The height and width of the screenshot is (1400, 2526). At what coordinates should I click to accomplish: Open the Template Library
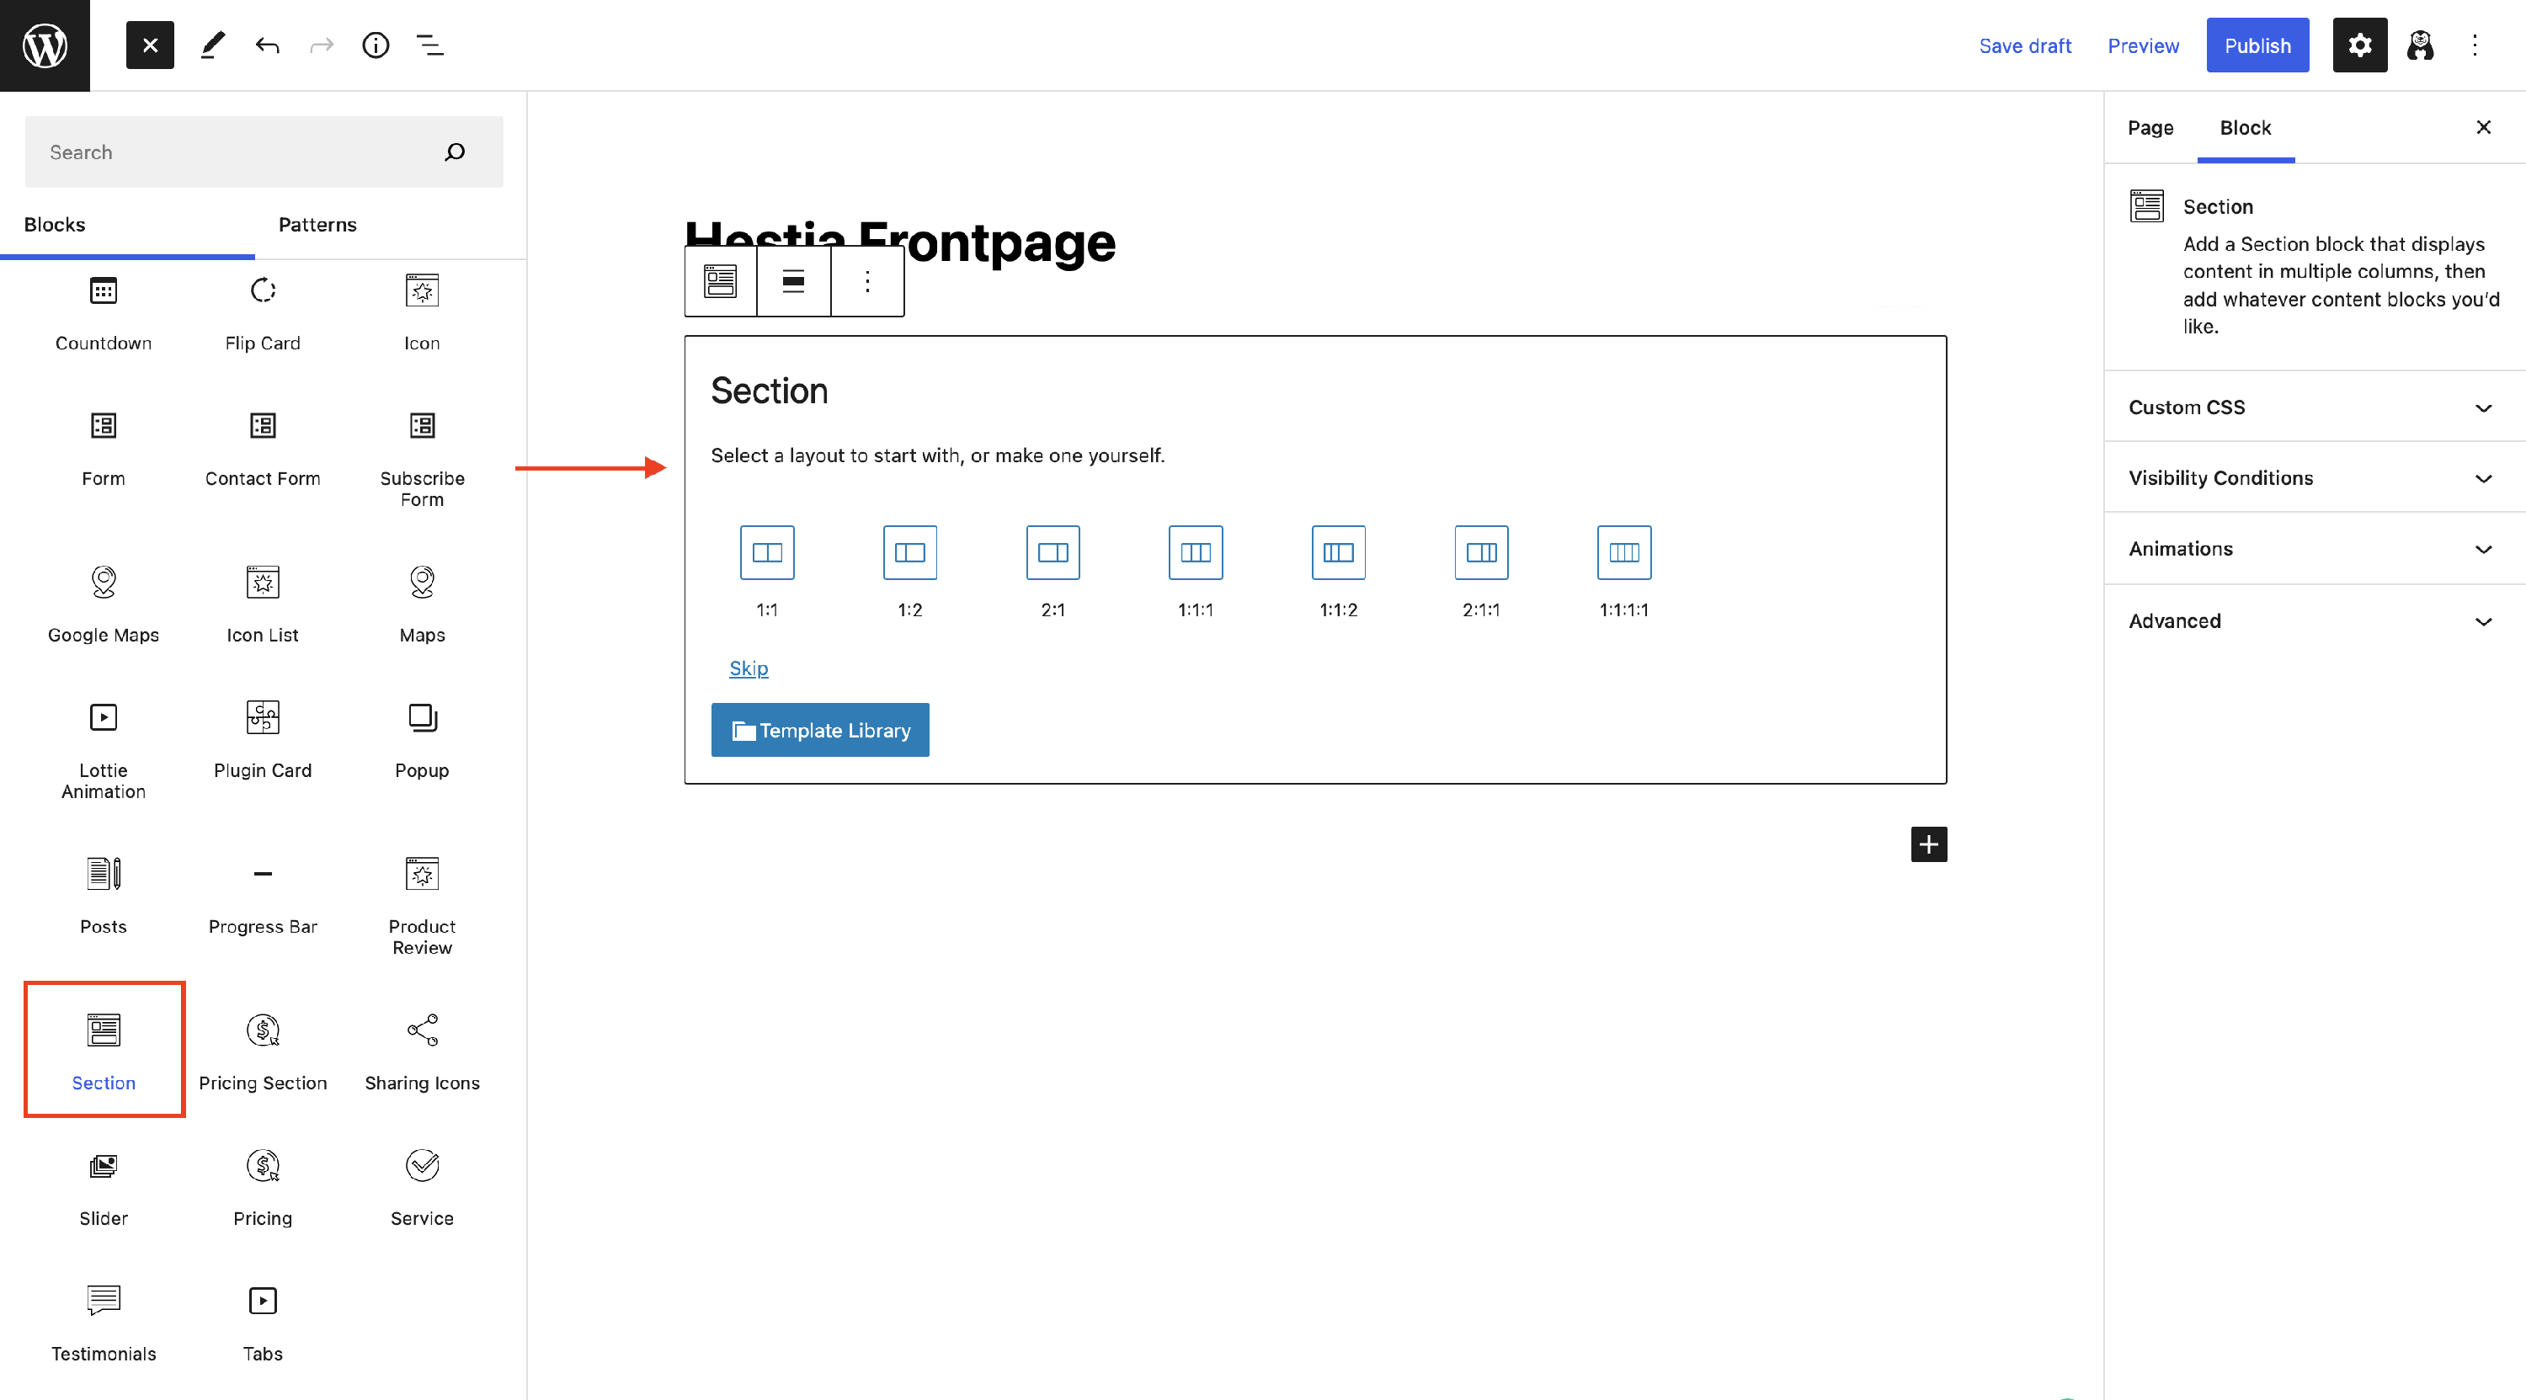820,729
